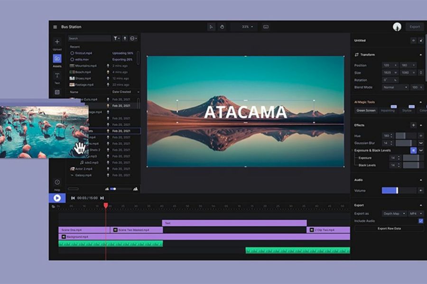Activate the hand pan tool

(x=222, y=27)
